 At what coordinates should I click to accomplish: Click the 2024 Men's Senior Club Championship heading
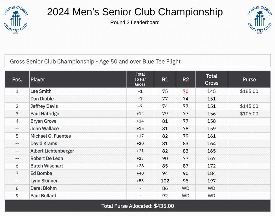click(135, 12)
